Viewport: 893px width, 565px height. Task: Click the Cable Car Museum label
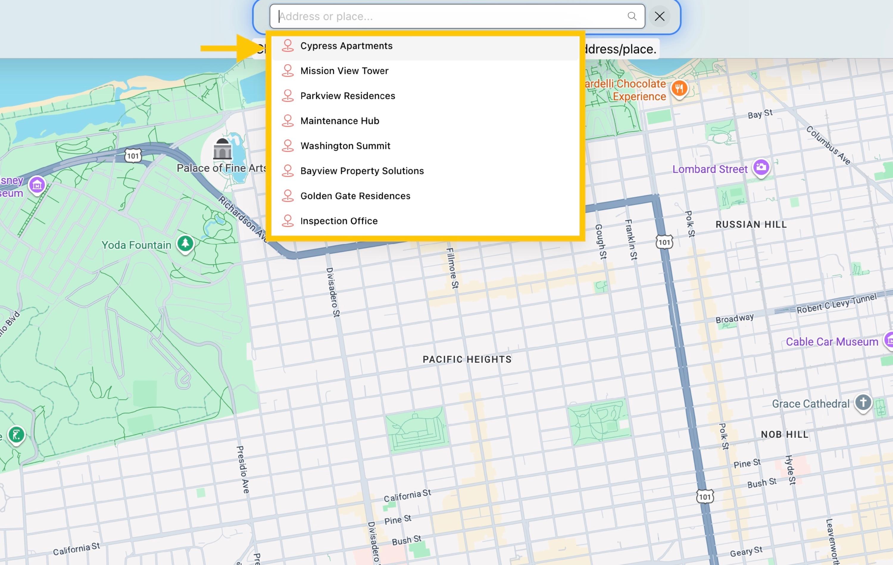click(832, 342)
